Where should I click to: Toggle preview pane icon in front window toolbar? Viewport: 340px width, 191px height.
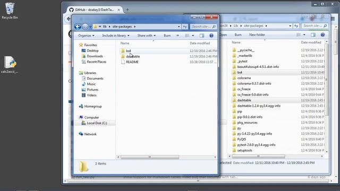(202, 36)
